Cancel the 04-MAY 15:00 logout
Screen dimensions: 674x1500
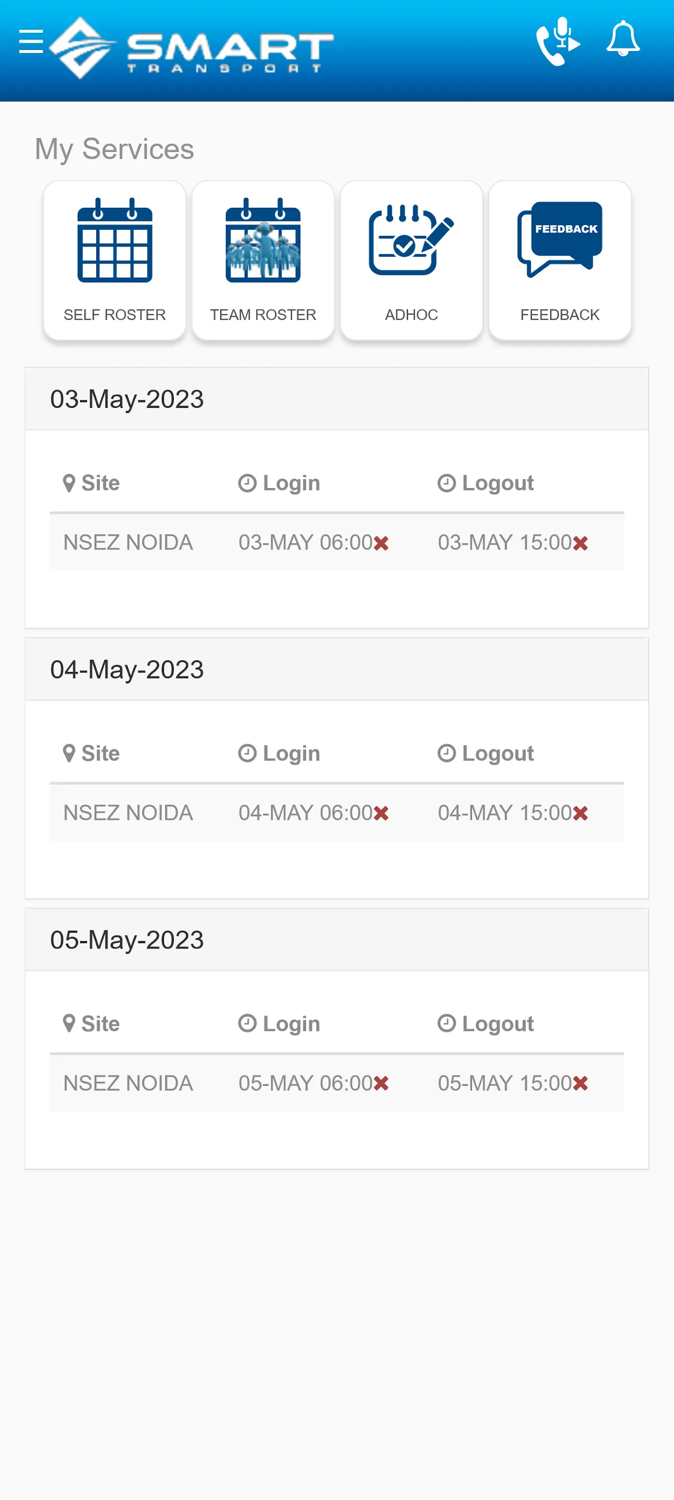point(580,814)
